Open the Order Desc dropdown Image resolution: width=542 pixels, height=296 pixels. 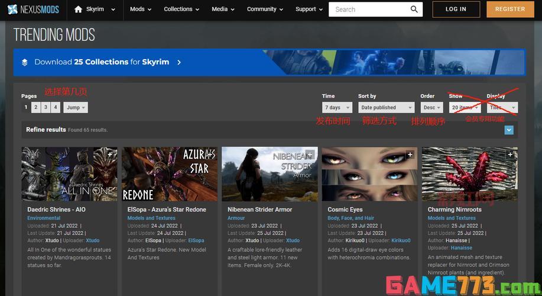pos(431,107)
